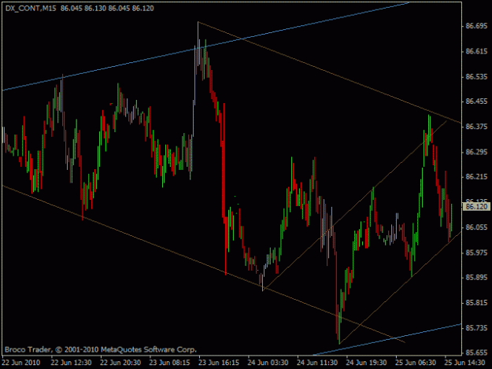Click price axis label 86.695
The height and width of the screenshot is (369, 492).
476,26
